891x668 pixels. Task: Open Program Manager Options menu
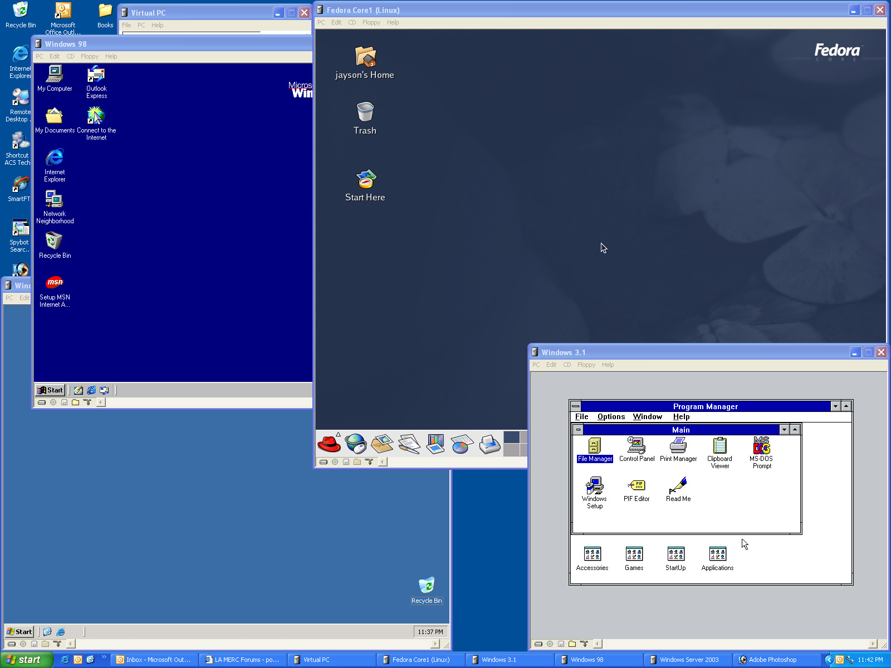point(611,416)
